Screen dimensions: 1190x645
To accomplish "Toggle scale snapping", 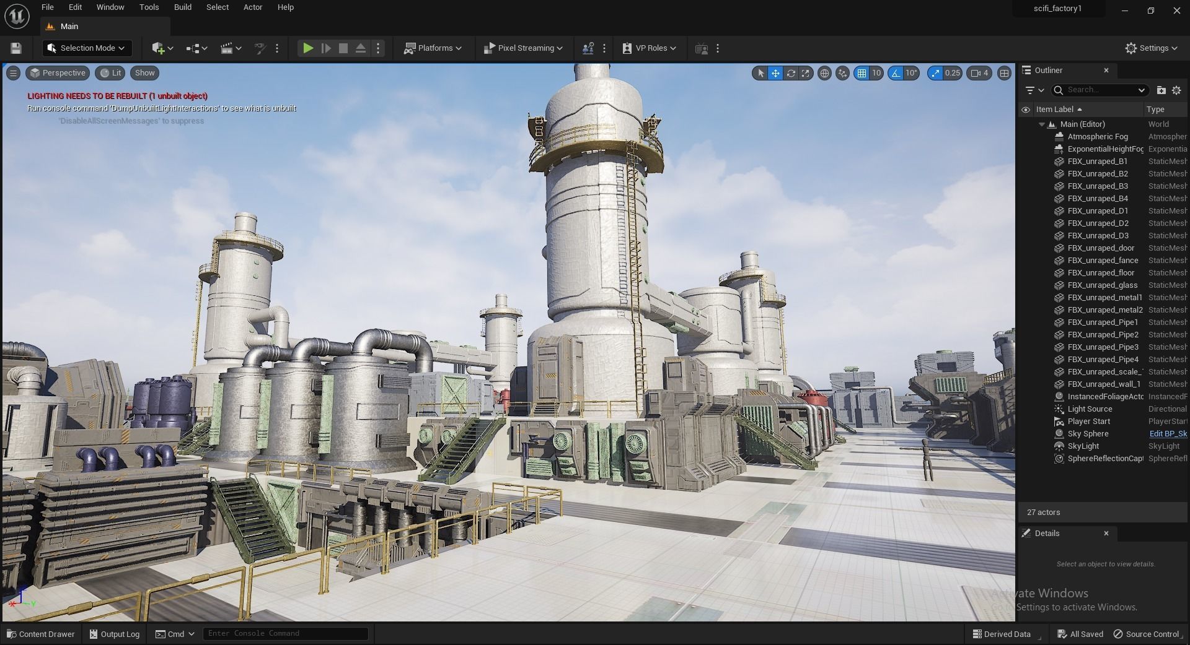I will (935, 73).
